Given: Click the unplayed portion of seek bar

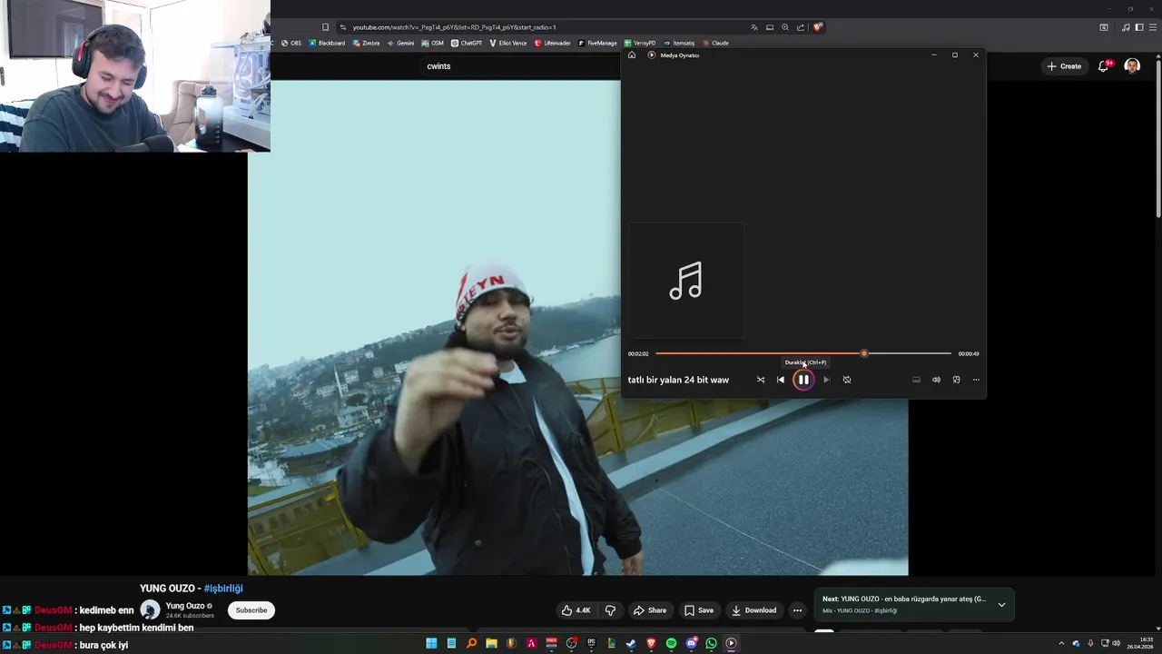Looking at the screenshot, I should pos(909,353).
